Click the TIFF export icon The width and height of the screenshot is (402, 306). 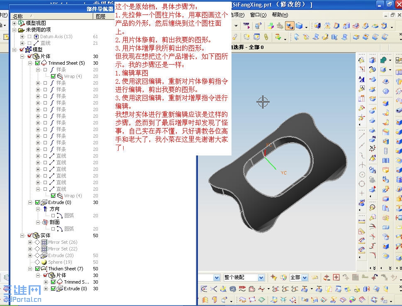(x=247, y=26)
